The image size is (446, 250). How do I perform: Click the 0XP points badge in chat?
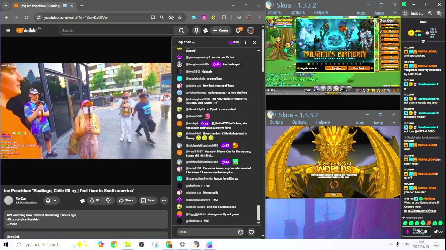pyautogui.click(x=234, y=42)
